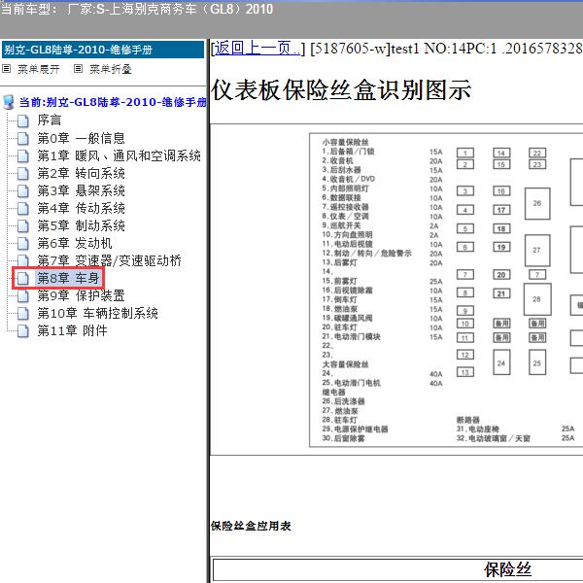Click the fuse box diagram image
Screen dimensions: 583x583
pos(446,290)
